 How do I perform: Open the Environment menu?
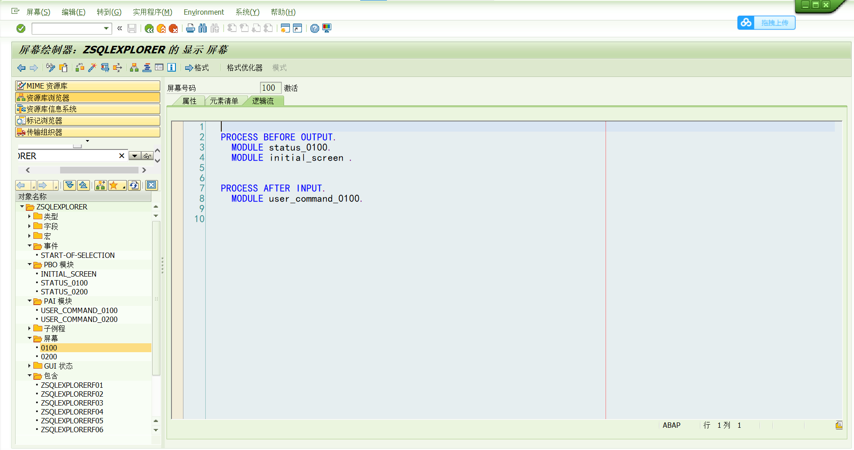(203, 12)
